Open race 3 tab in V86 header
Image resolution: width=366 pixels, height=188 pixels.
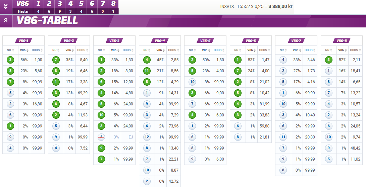click(60, 4)
